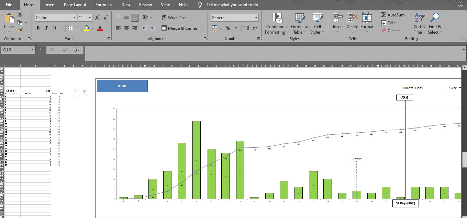
Task: Apply the yellow fill color bucket
Action: pos(87,28)
